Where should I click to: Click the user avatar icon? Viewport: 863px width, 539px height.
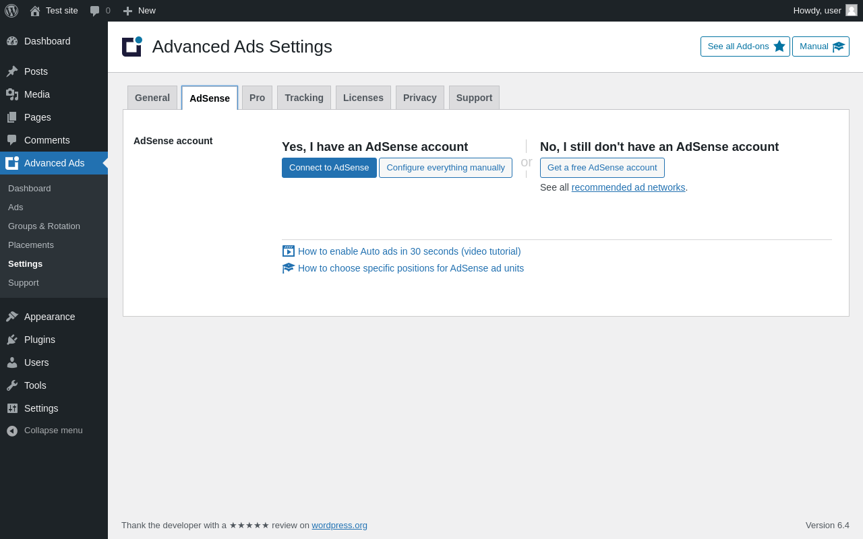[x=852, y=10]
